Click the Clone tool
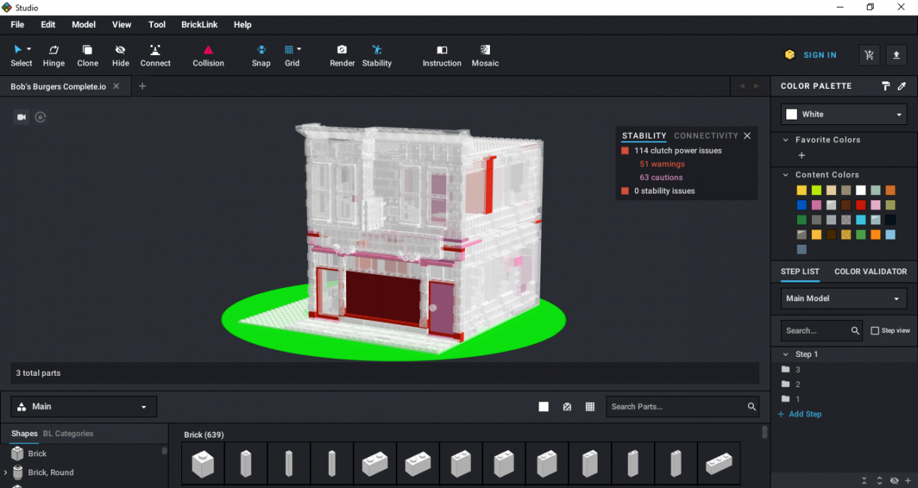The image size is (918, 488). click(x=87, y=56)
